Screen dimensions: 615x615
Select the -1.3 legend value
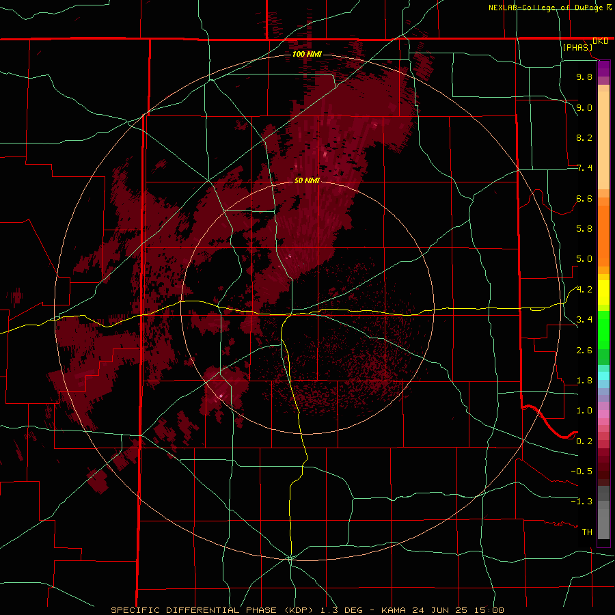tap(582, 502)
